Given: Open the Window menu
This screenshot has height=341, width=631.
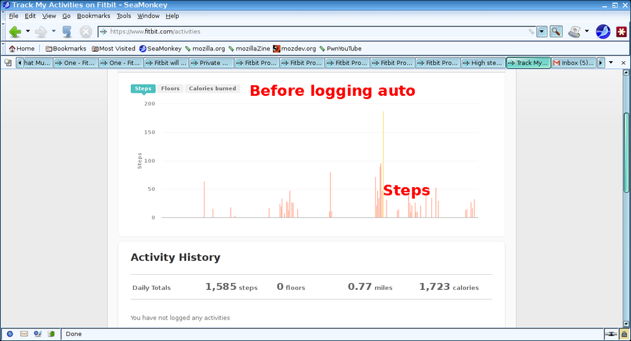Looking at the screenshot, I should pos(148,16).
